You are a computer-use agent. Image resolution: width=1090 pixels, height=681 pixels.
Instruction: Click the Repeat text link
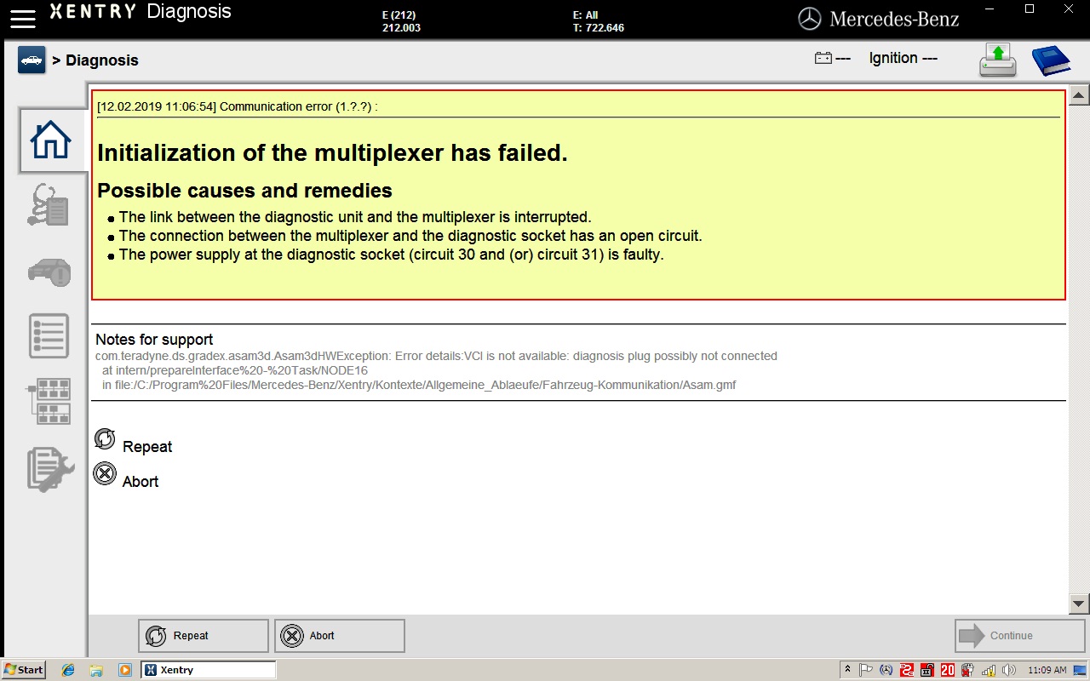[147, 447]
